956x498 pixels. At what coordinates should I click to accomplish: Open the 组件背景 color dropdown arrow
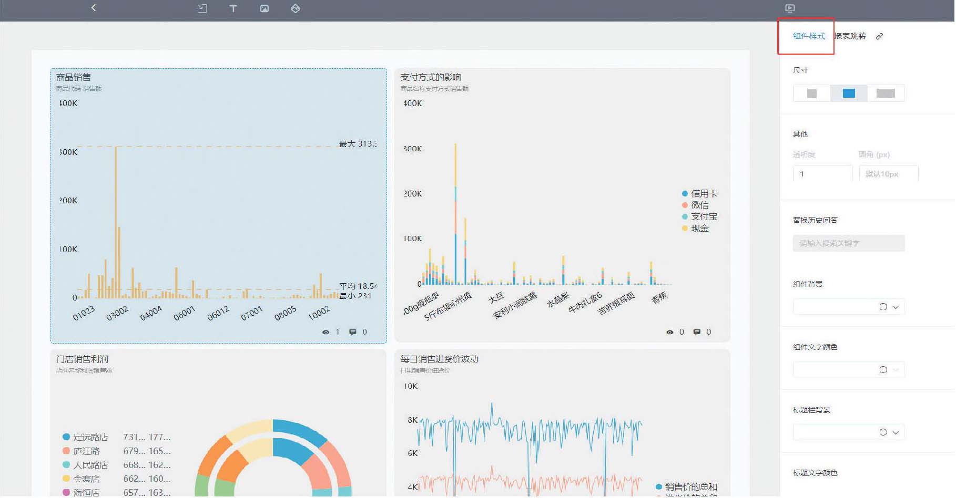tap(896, 307)
